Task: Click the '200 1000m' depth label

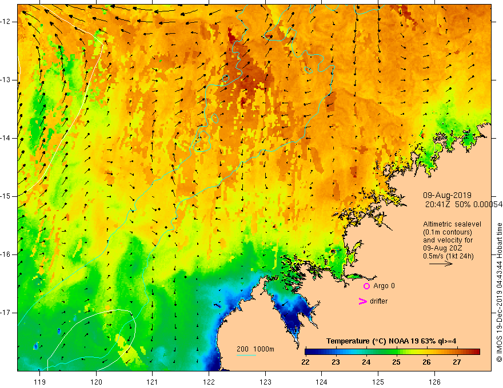Action: tap(256, 349)
